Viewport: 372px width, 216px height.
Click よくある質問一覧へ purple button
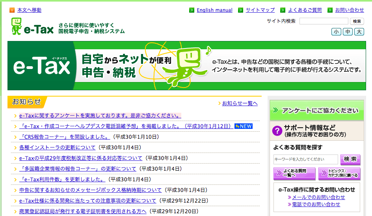294,173
